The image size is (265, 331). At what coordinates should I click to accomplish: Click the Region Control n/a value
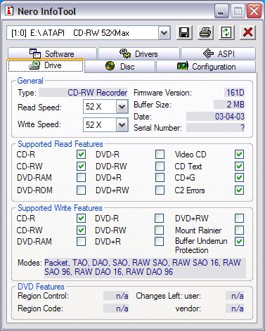tap(116, 296)
